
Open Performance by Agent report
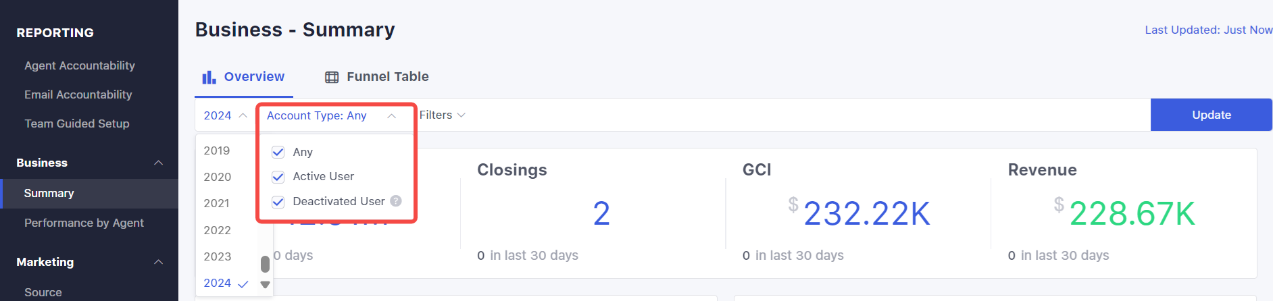84,223
